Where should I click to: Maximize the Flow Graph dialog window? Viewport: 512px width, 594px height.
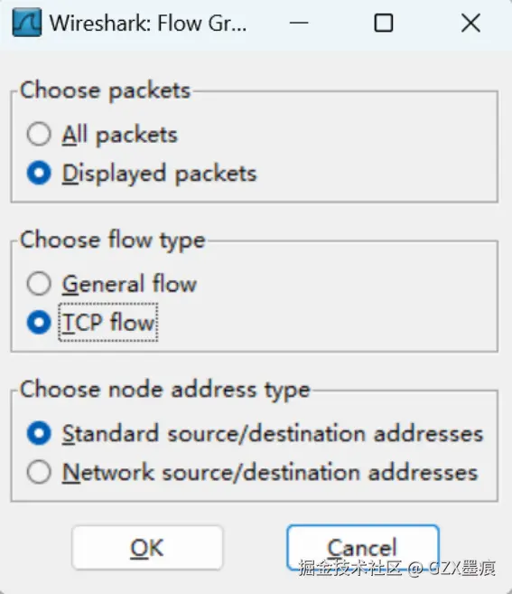384,23
